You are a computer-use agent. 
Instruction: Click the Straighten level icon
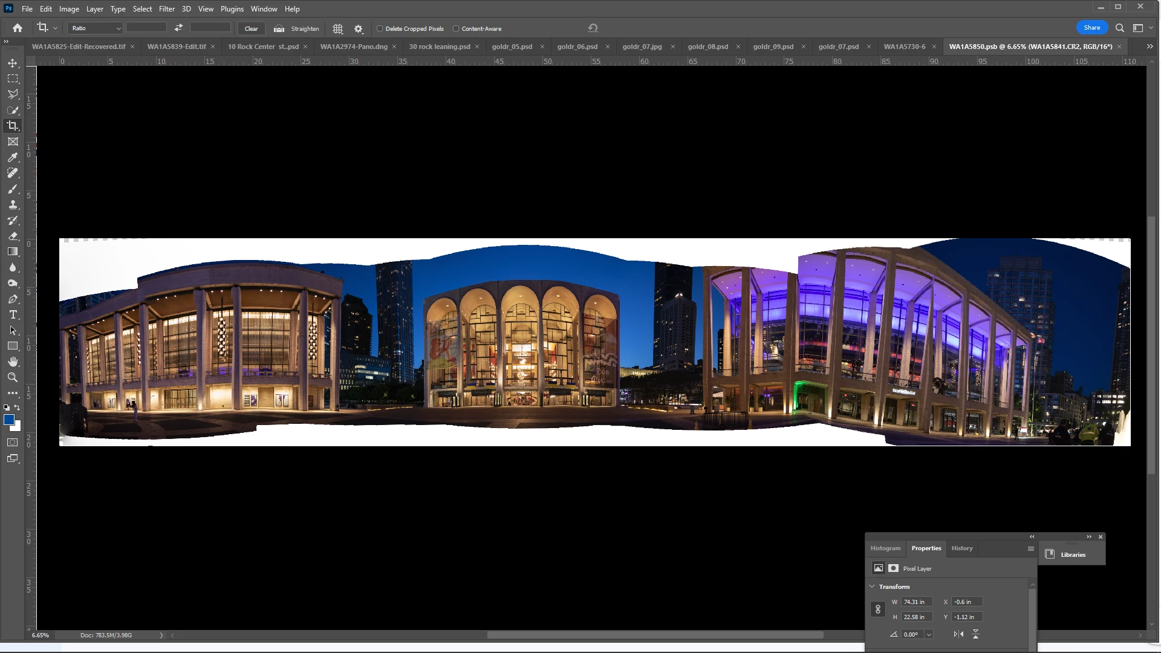click(x=279, y=28)
